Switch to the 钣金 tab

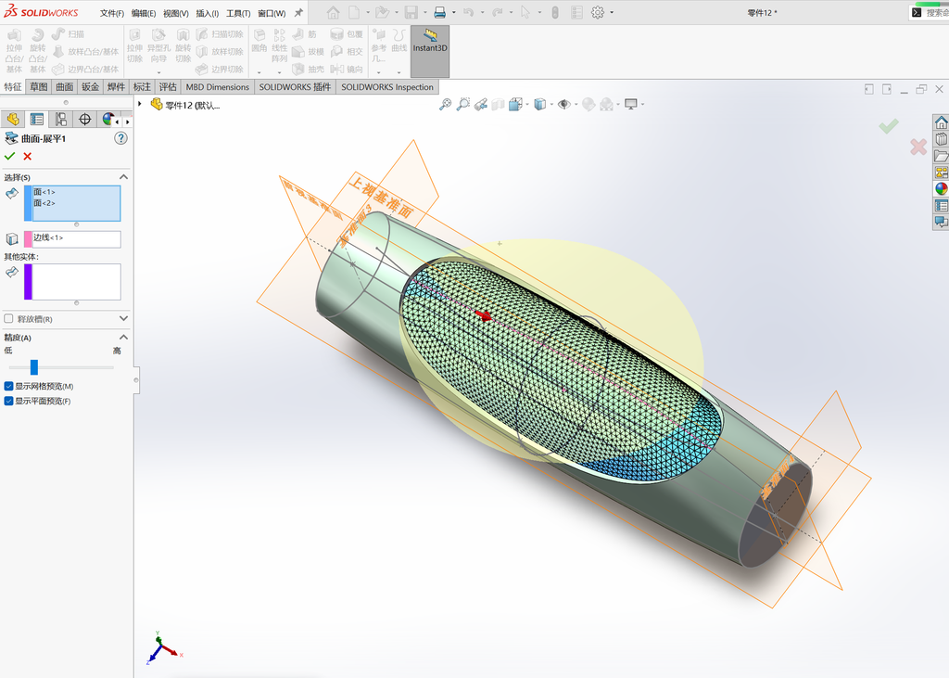tap(90, 86)
